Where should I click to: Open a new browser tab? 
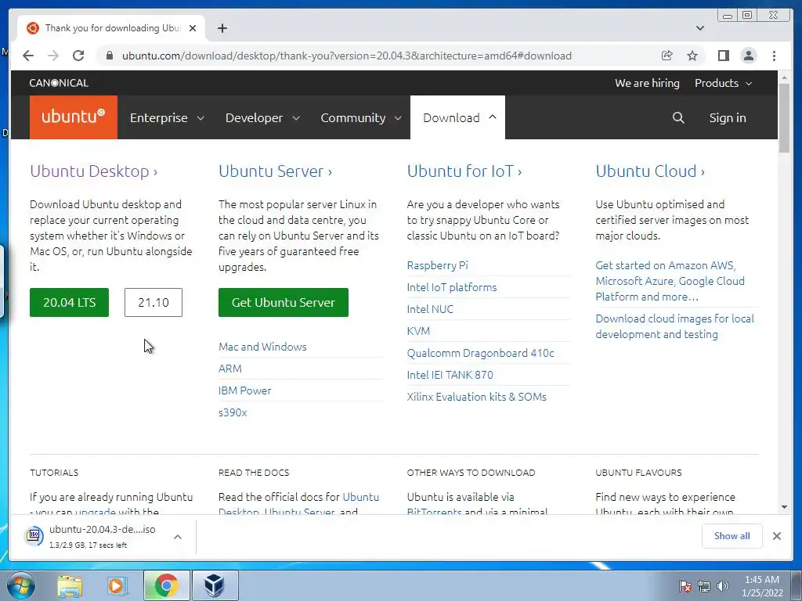click(x=222, y=28)
